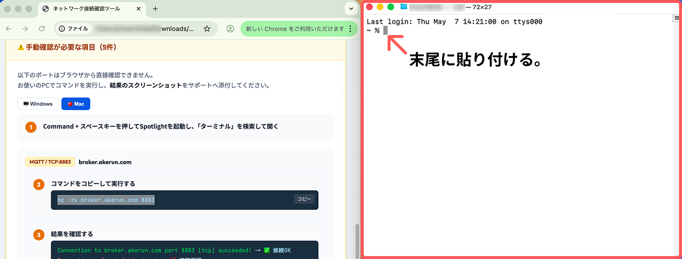Open the three-dot menu in update pill
The height and width of the screenshot is (259, 682).
coord(350,29)
